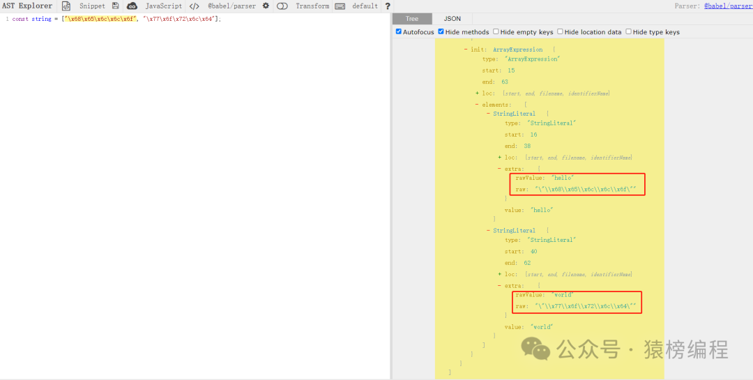Open parser settings gear icon

266,6
